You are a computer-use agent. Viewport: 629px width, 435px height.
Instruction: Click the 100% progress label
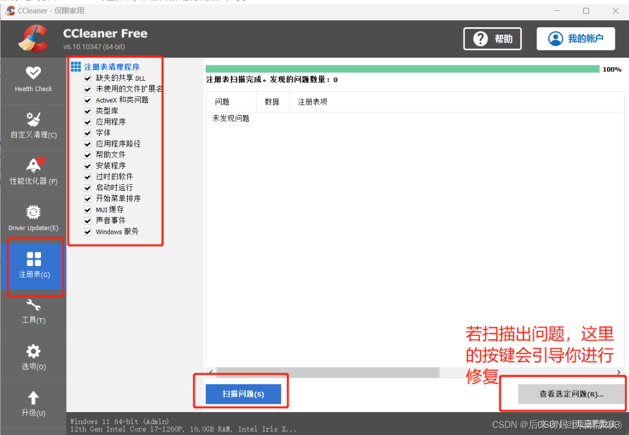pyautogui.click(x=612, y=69)
